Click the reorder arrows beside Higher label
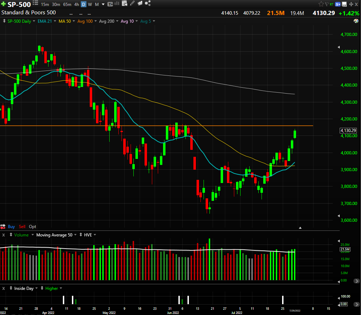 [42, 288]
